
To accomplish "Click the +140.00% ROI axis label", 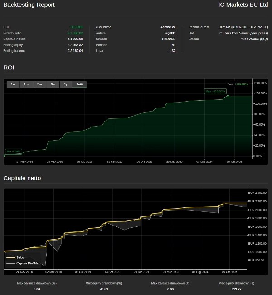I will pyautogui.click(x=260, y=83).
